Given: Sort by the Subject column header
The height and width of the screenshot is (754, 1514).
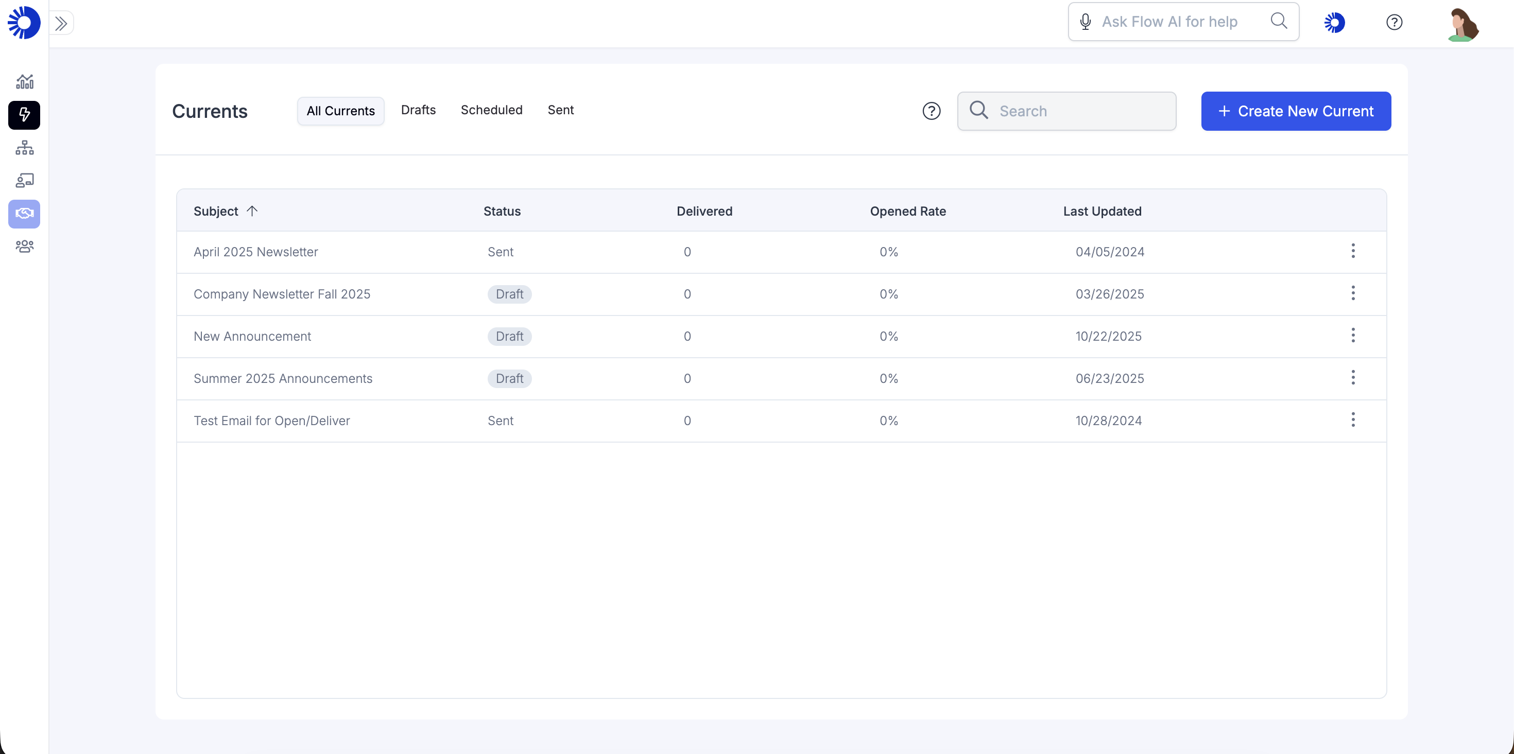Looking at the screenshot, I should (x=216, y=211).
